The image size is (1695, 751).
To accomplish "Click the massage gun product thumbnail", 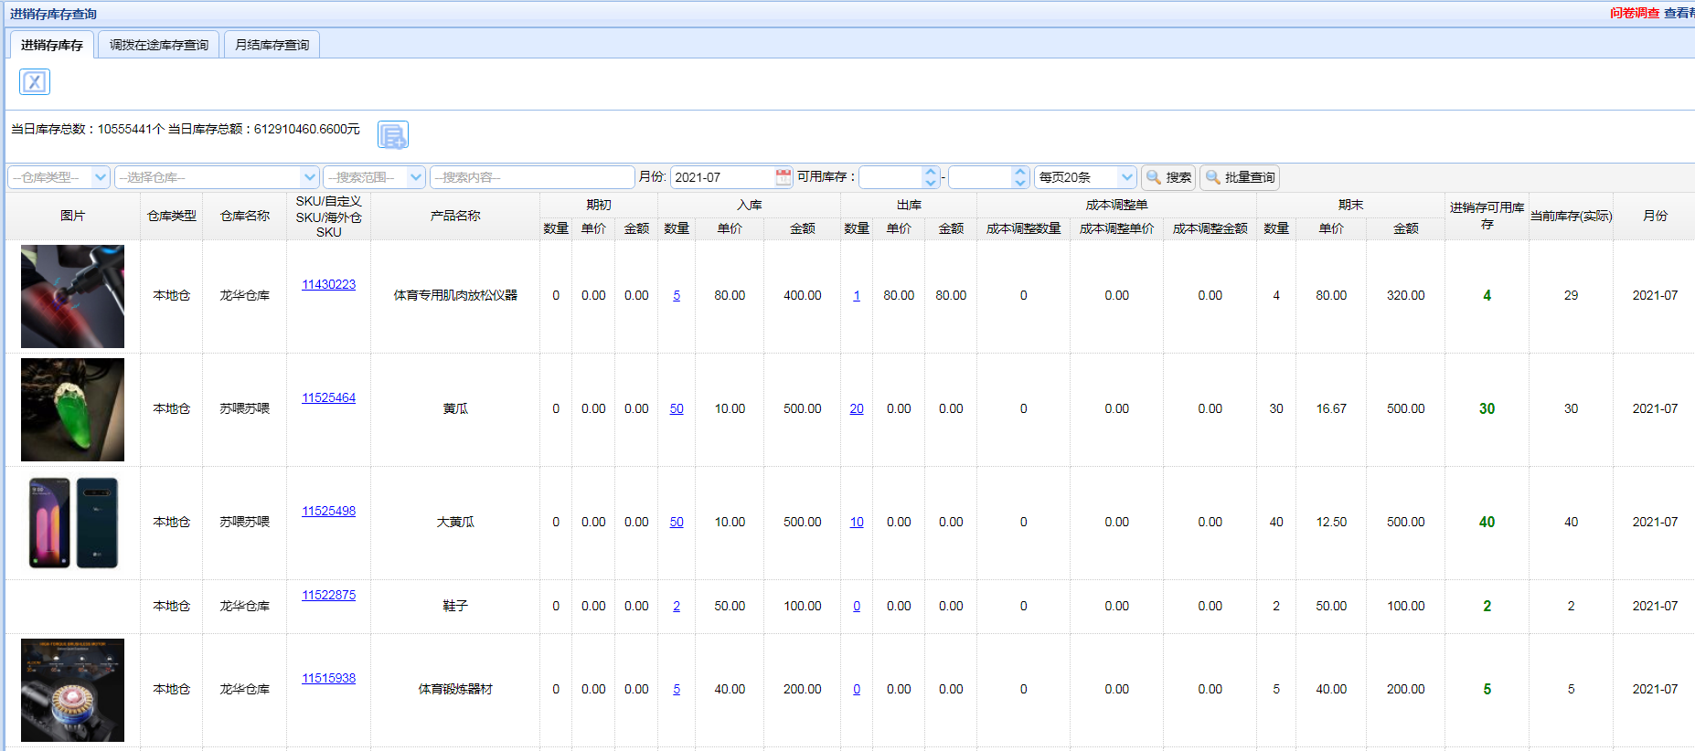I will coord(72,296).
